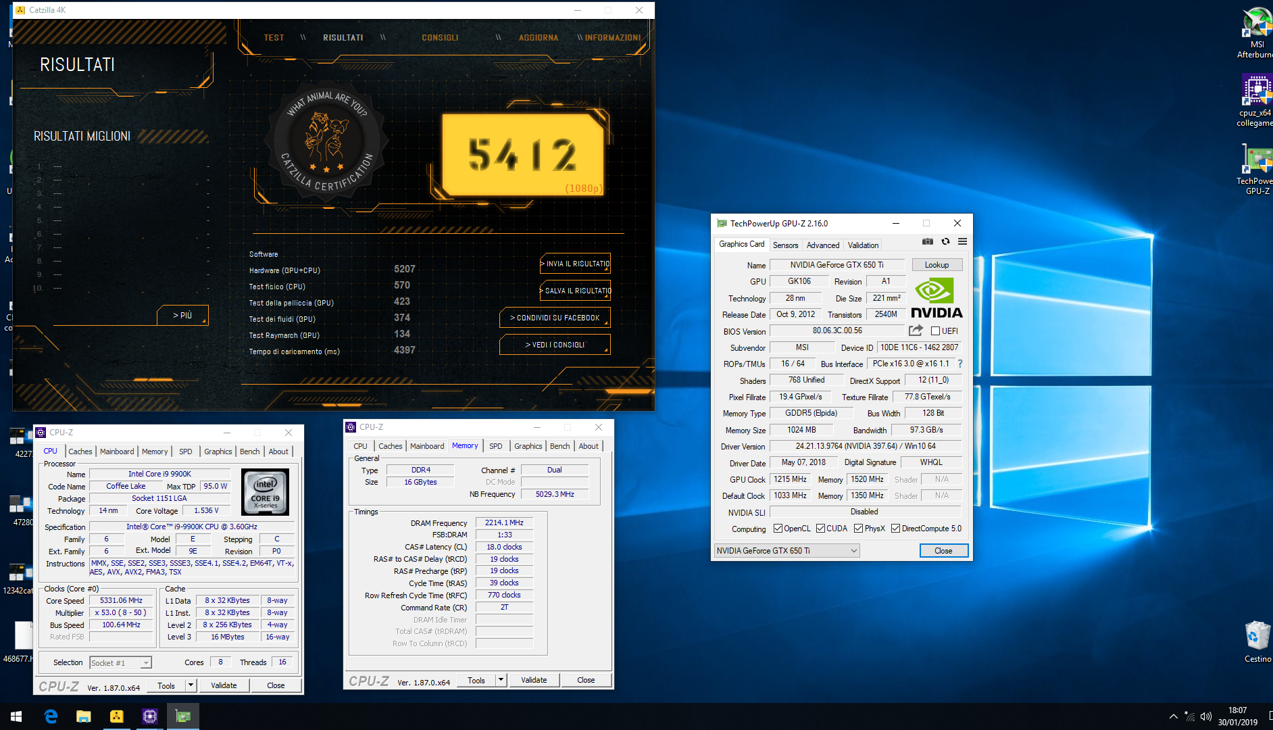The height and width of the screenshot is (730, 1273).
Task: Click SALVA IL RISULTATO button
Action: (575, 291)
